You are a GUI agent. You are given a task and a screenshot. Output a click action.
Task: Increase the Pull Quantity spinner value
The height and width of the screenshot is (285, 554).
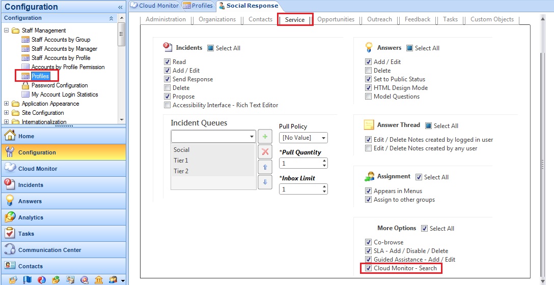pos(324,161)
